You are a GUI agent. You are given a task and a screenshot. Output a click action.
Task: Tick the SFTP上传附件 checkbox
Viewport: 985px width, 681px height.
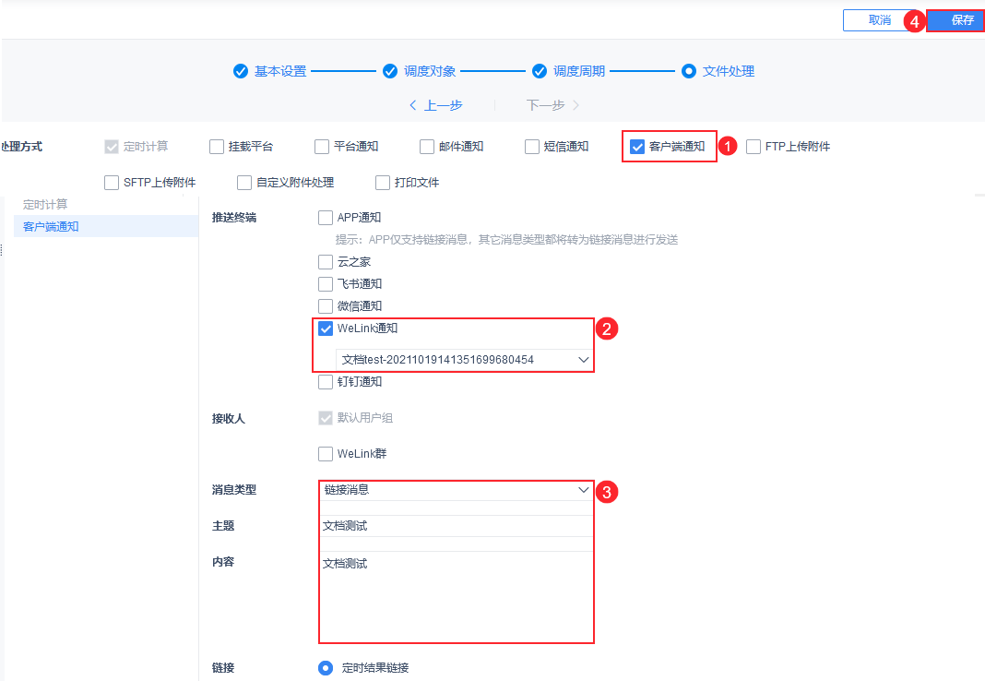click(112, 182)
